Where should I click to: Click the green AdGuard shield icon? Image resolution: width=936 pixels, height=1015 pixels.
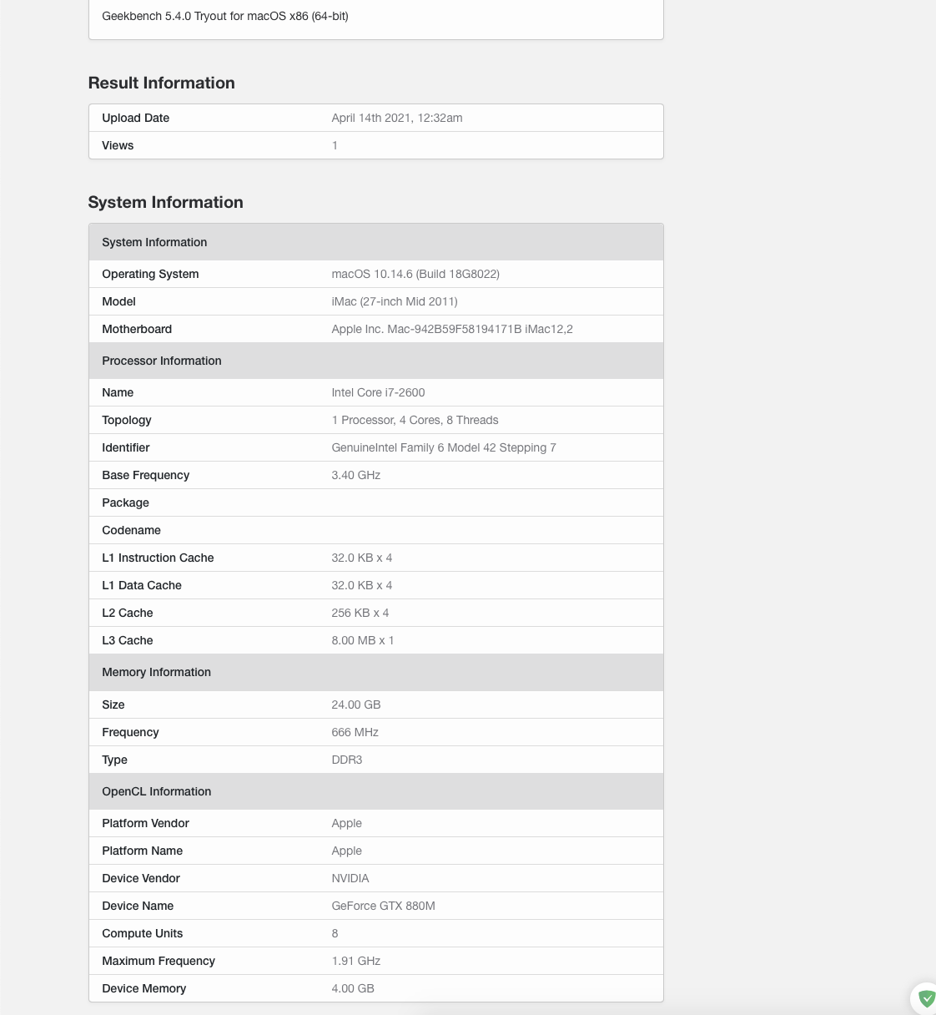pyautogui.click(x=926, y=998)
